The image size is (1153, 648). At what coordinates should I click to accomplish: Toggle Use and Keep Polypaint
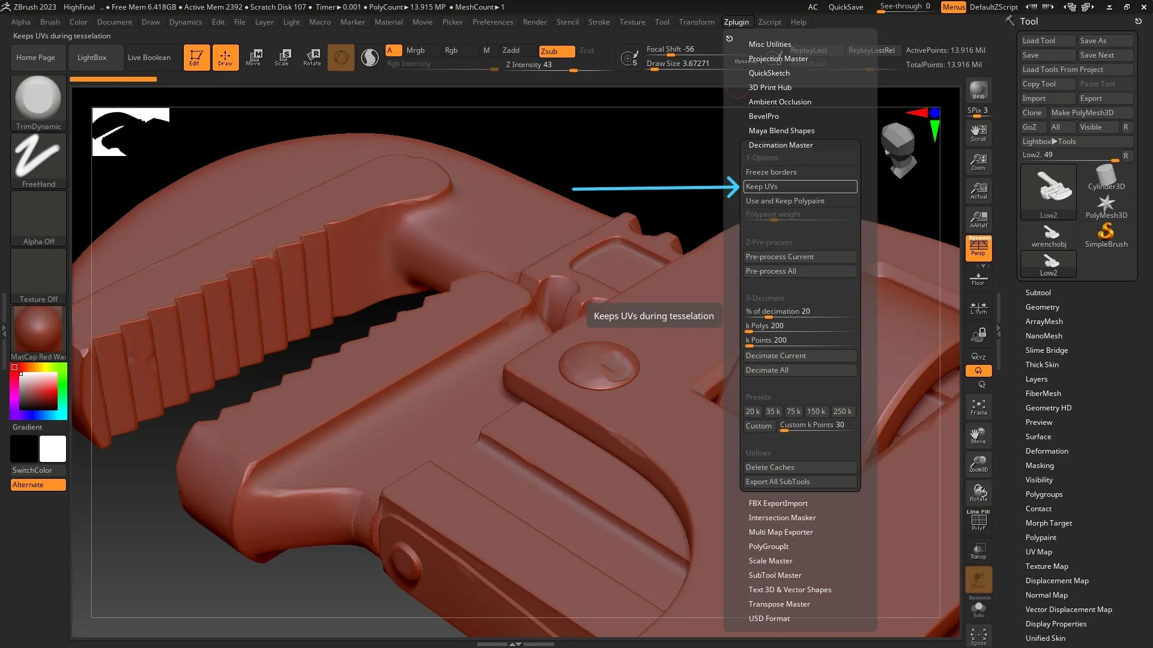tap(800, 201)
